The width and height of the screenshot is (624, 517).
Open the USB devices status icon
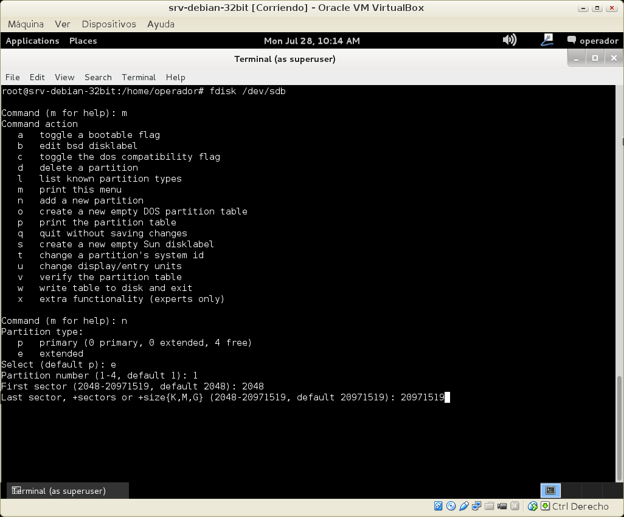pos(464,506)
